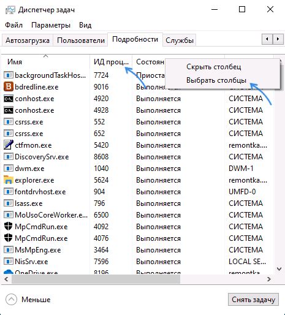Viewport: 285px width, 315px height.
Task: Click the MsMpEng.exe process icon
Action: click(9, 250)
